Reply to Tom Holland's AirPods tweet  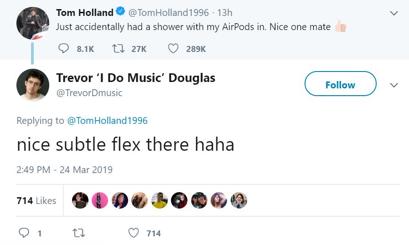(64, 48)
